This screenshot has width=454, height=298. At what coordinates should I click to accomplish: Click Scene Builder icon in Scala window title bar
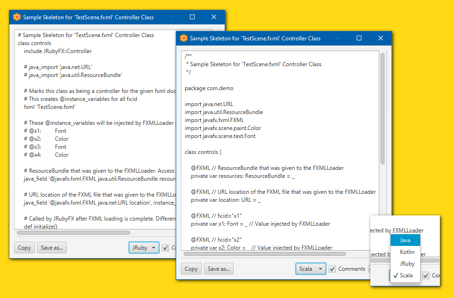[184, 38]
